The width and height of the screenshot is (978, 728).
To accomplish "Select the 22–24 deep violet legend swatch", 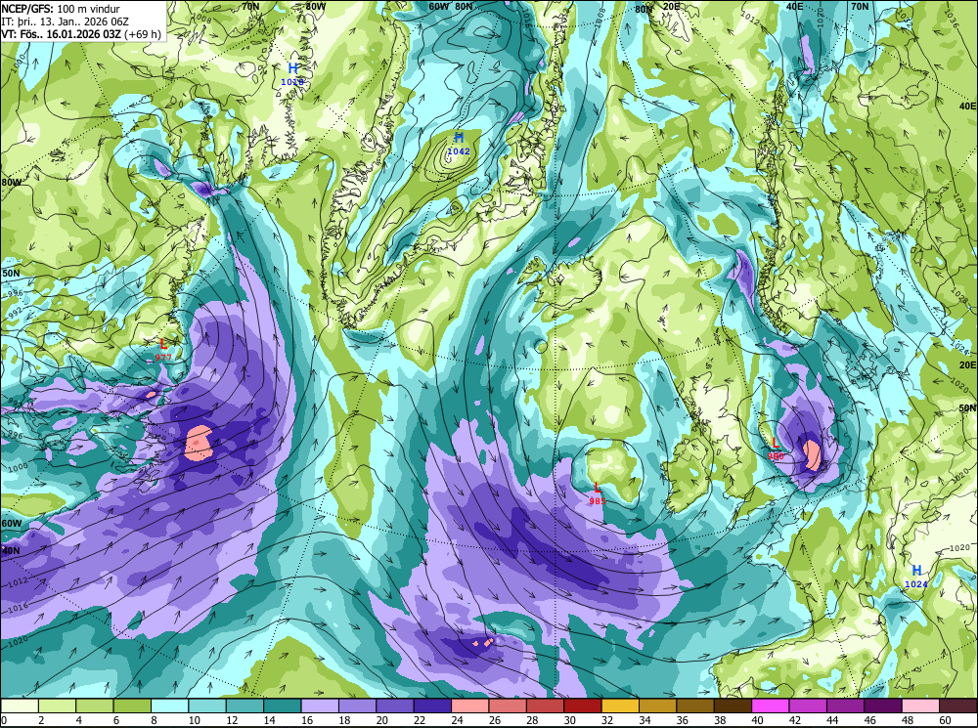I will pos(432,706).
